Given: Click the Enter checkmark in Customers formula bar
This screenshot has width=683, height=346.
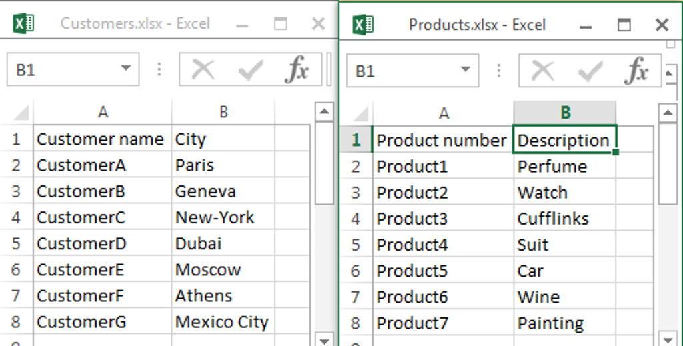Looking at the screenshot, I should click(x=251, y=69).
